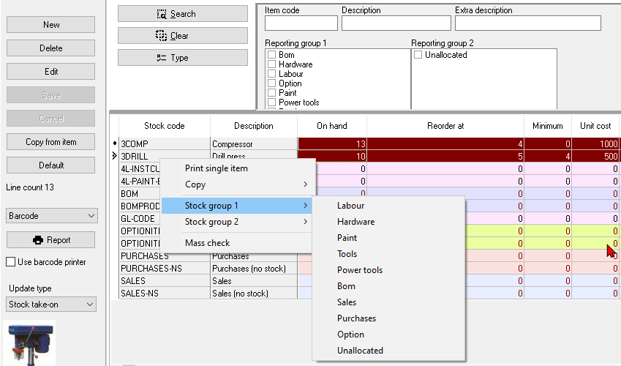This screenshot has width=621, height=366.
Task: Click the Minimum column header
Action: tap(548, 126)
